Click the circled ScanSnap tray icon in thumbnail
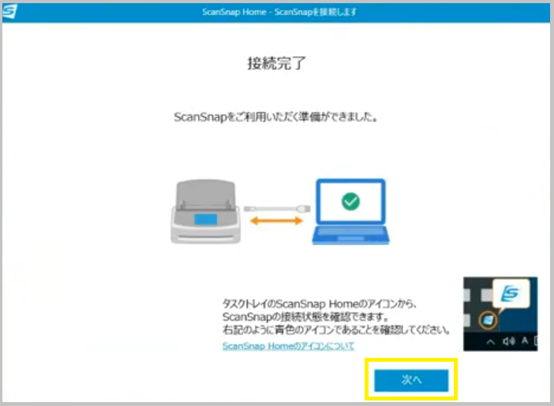 [x=488, y=321]
